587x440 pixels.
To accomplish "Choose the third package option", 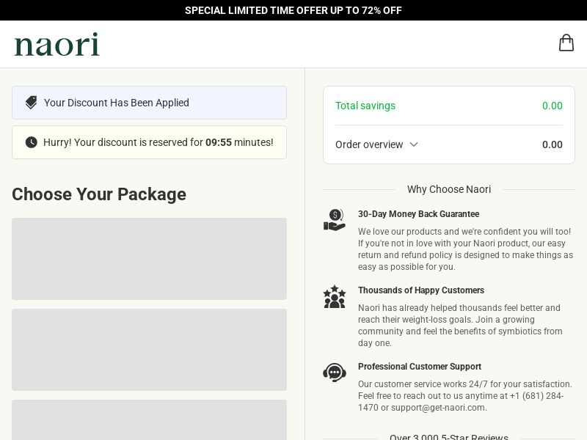I will pyautogui.click(x=149, y=422).
